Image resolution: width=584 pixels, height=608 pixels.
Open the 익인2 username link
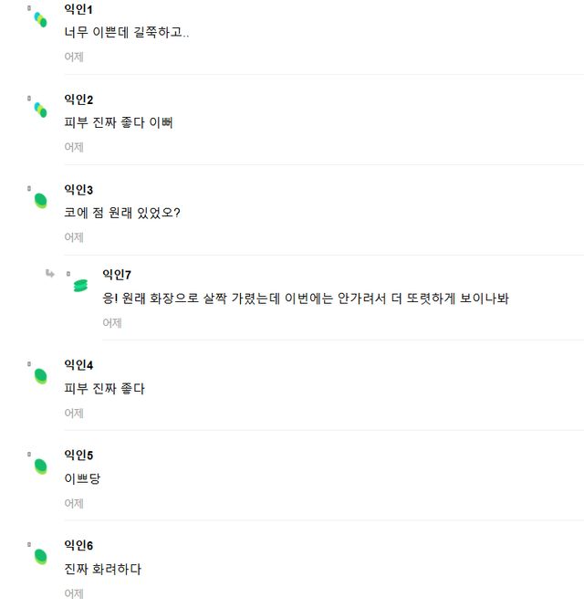(x=78, y=100)
